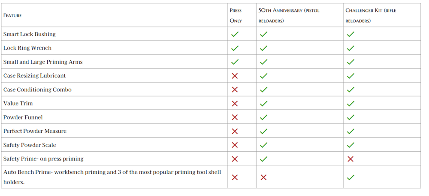The height and width of the screenshot is (196, 429).
Task: Click the Smart Lock Bushing feature text
Action: [x=30, y=34]
